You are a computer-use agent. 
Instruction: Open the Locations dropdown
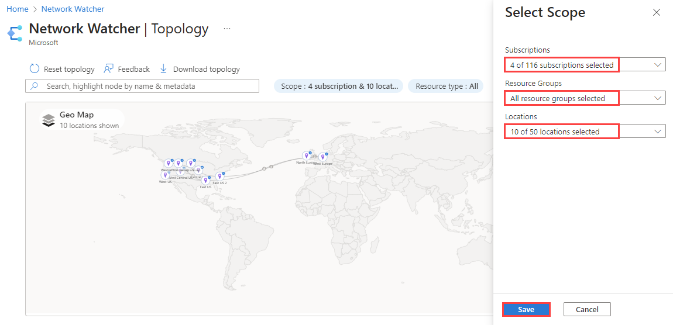point(585,132)
